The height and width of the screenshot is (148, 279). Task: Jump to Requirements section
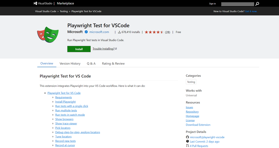coord(63,97)
